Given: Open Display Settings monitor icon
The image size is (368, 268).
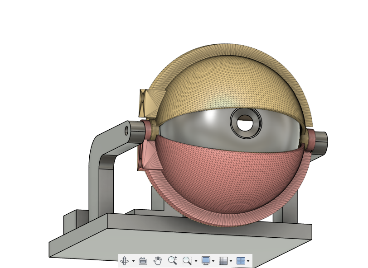Looking at the screenshot, I should tap(206, 260).
